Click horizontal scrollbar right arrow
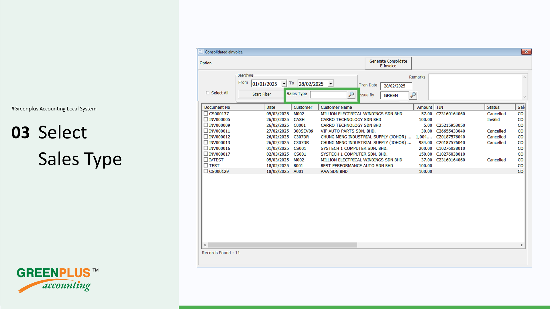The width and height of the screenshot is (550, 309). click(x=522, y=245)
